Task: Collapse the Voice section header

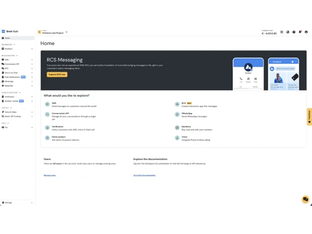Action: pos(7,108)
